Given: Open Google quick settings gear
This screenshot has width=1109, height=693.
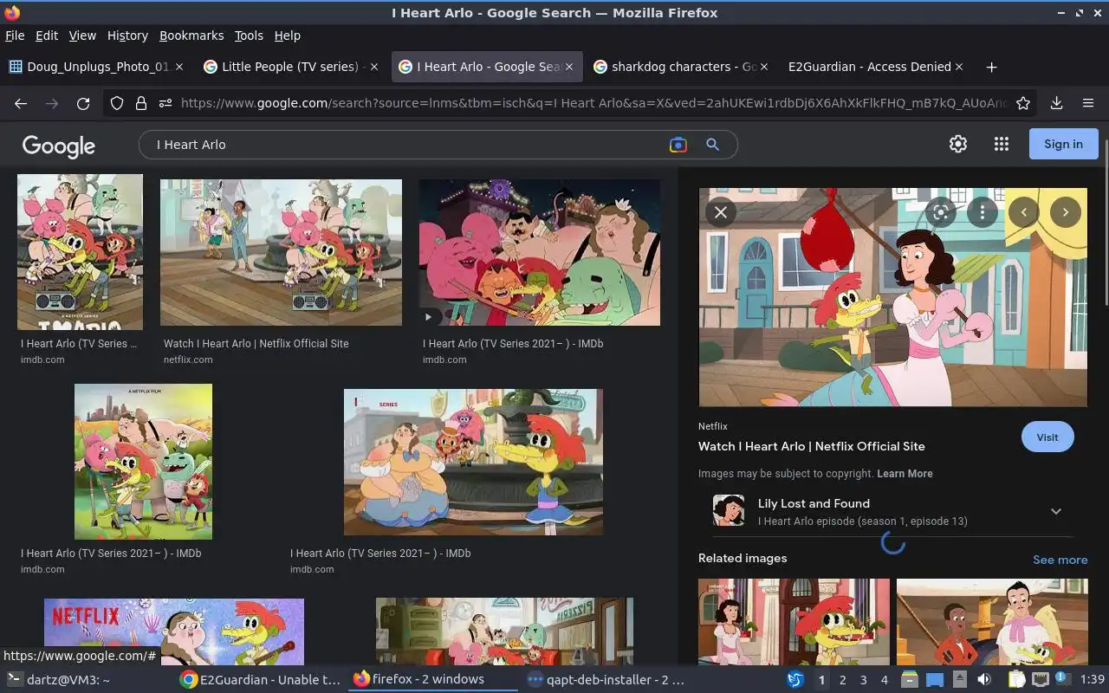Looking at the screenshot, I should (x=958, y=144).
